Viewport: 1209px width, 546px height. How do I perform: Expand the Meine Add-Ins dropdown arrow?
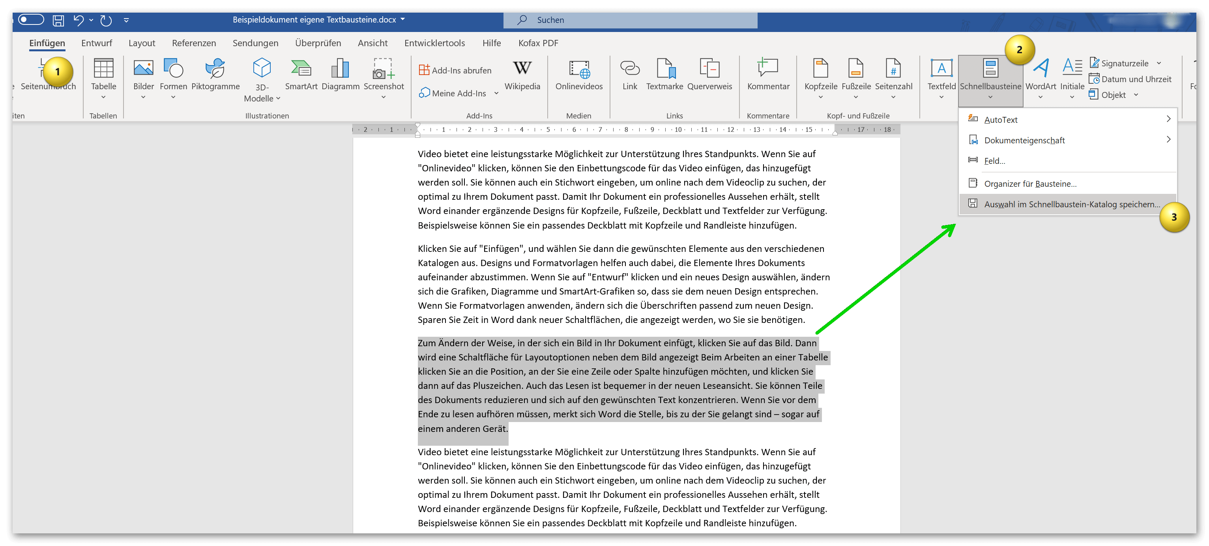point(496,94)
